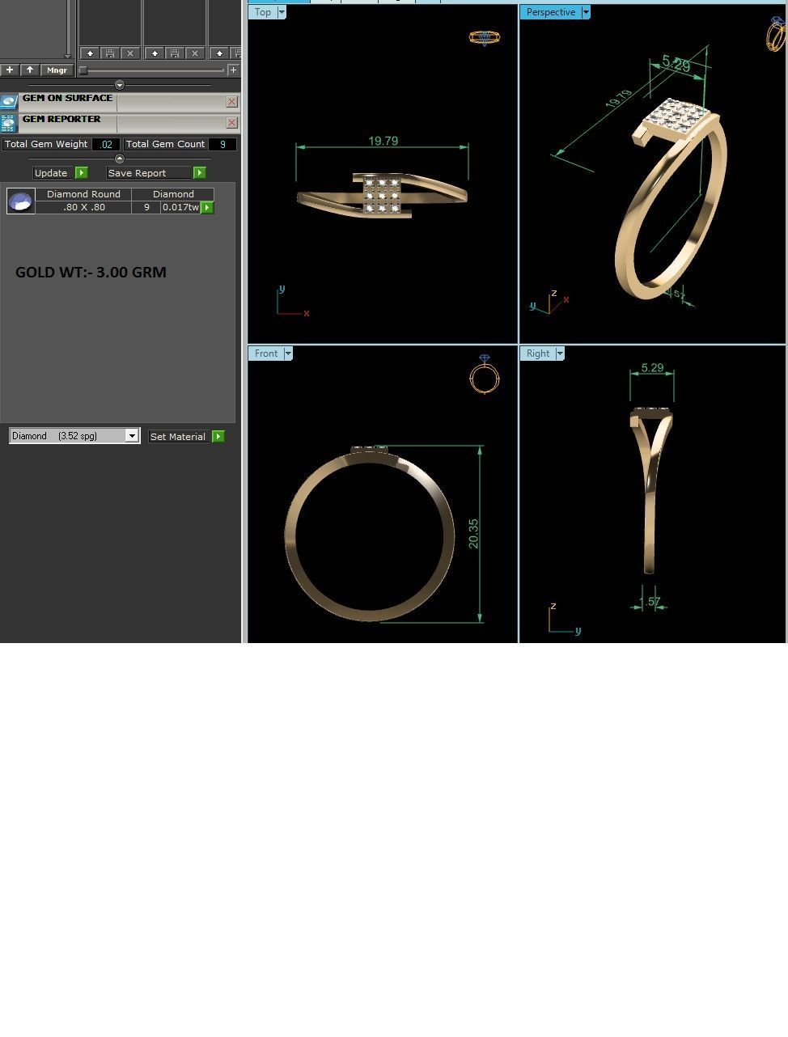
Task: Click load arrow under the first thumbnail slot
Action: (x=91, y=53)
